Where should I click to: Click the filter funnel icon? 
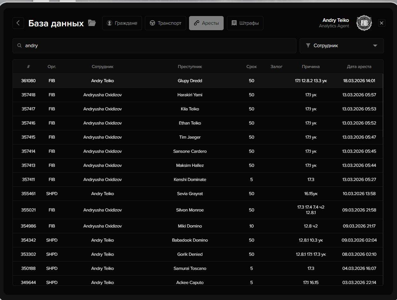click(x=308, y=46)
